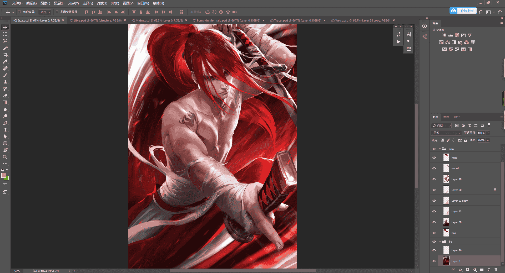This screenshot has height=273, width=505.
Task: Select the Eraser tool
Action: pos(5,96)
